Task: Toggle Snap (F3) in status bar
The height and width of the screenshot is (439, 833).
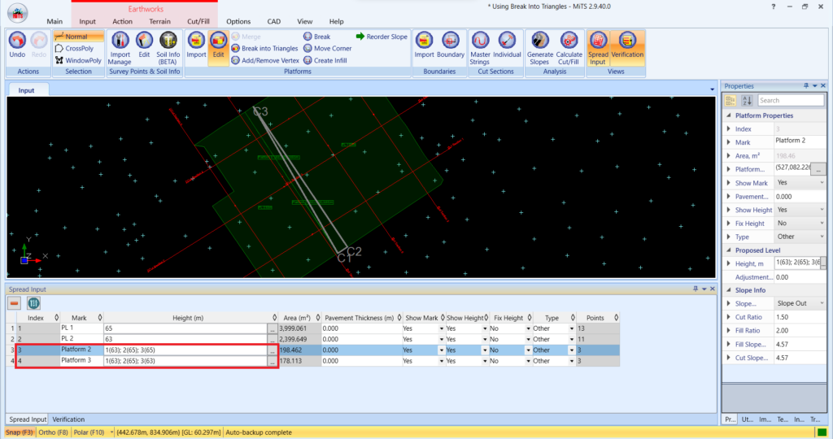Action: click(x=20, y=432)
